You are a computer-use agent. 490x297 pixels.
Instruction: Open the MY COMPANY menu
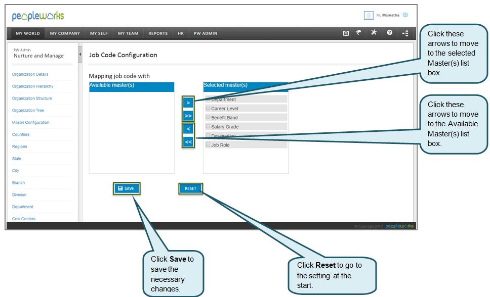coord(65,33)
